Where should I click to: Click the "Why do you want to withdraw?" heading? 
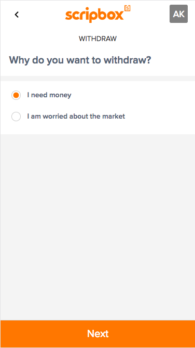tap(80, 60)
